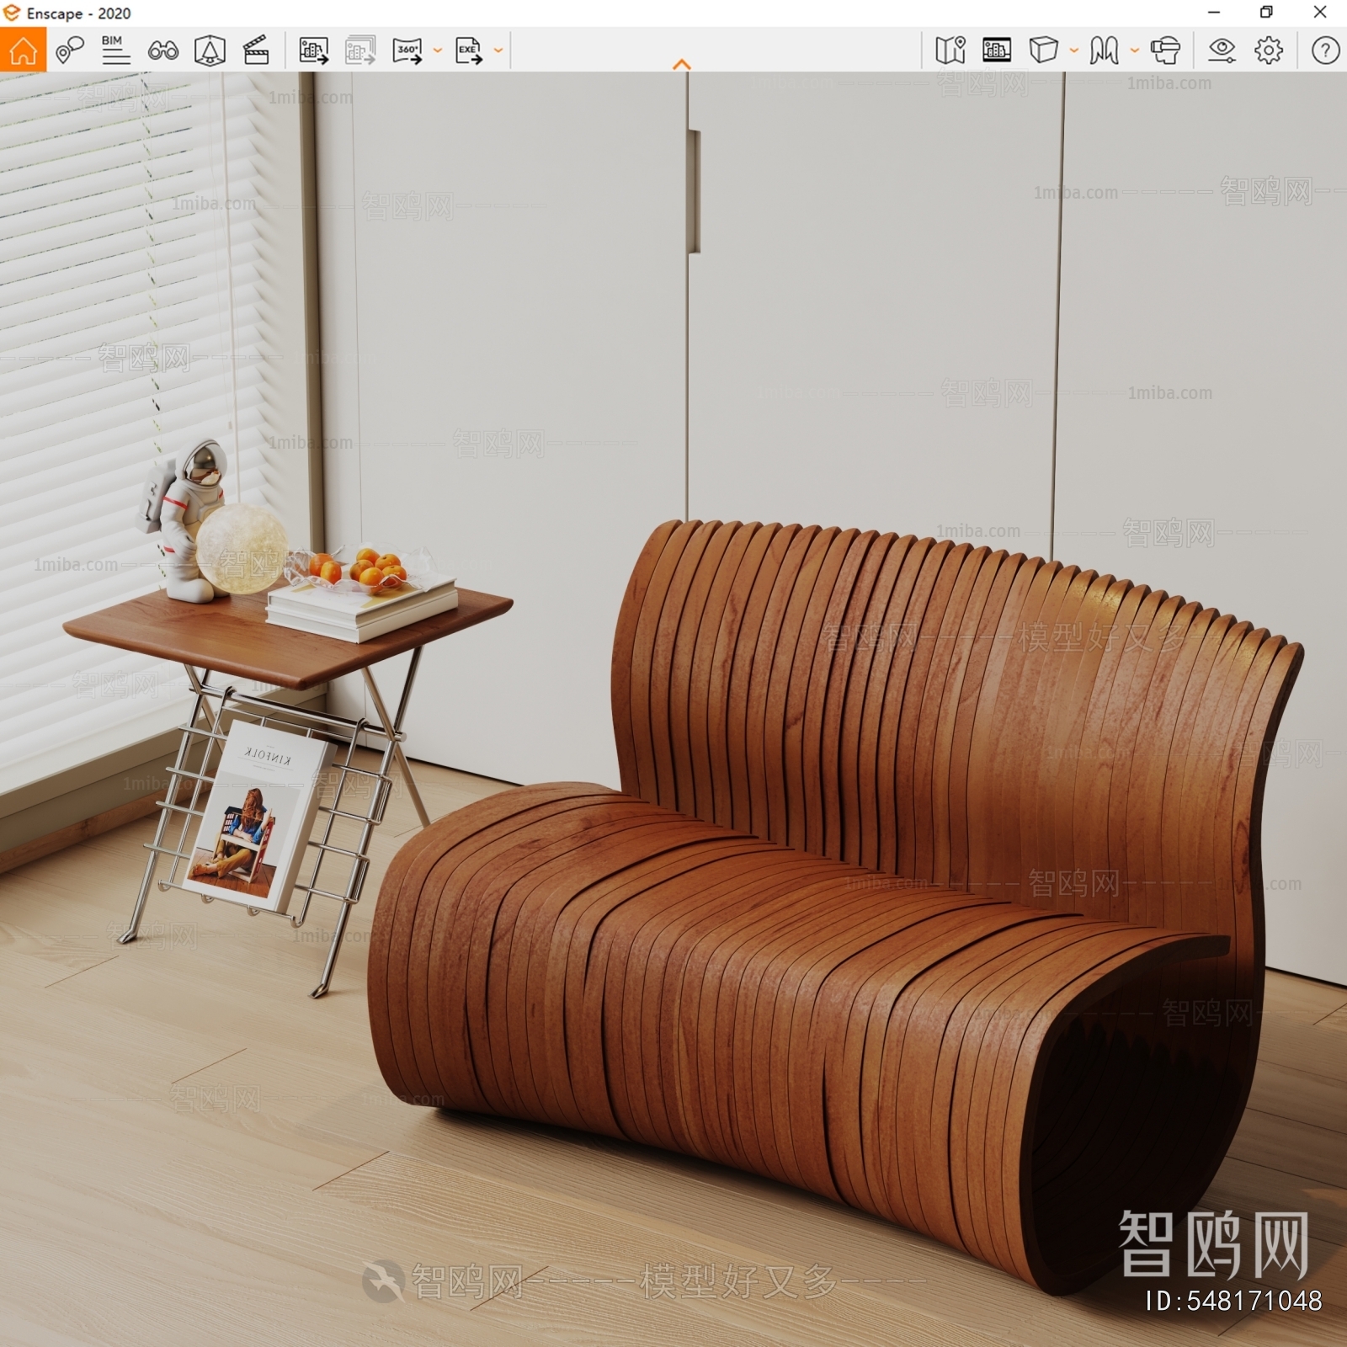
Task: Collapse the toolbar with the orange chevron
Action: coord(682,64)
